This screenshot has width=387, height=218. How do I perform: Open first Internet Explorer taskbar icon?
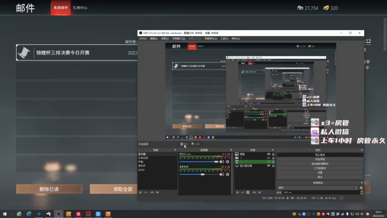[x=19, y=214]
